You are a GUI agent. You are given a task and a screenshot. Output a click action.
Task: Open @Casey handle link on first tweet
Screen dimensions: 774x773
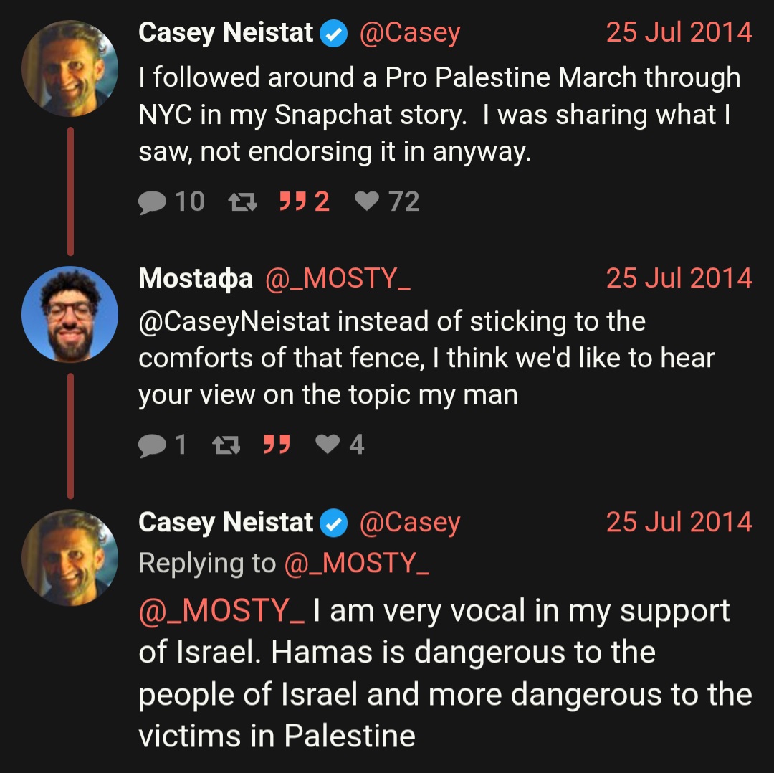pos(410,33)
